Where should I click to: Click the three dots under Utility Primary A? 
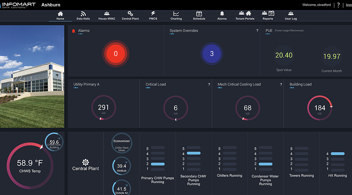point(76,88)
